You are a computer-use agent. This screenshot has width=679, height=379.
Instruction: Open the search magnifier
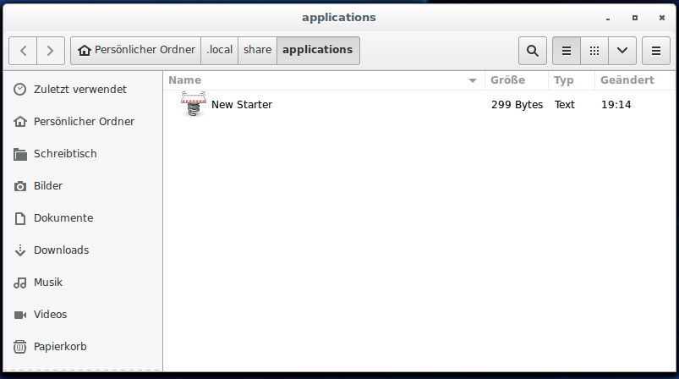(x=532, y=51)
